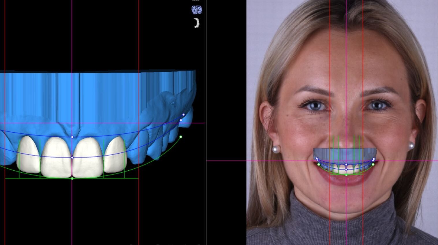Click the white face profile silhouette icon

(197, 23)
